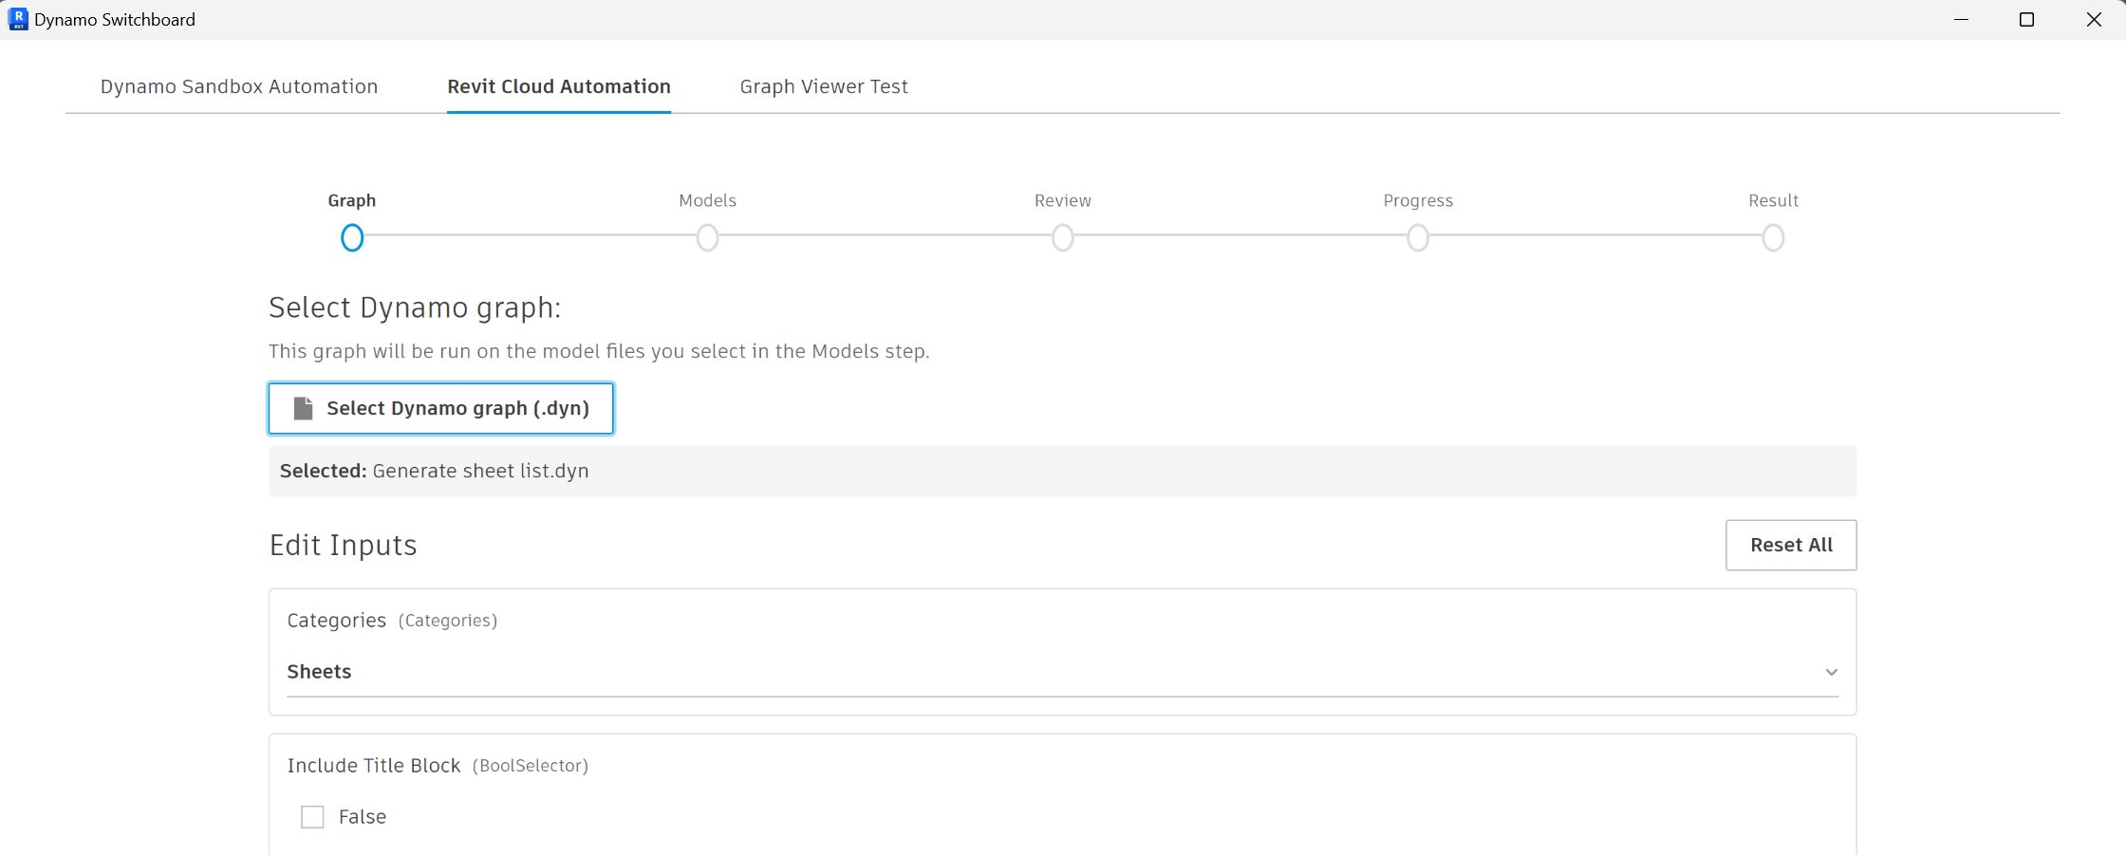The height and width of the screenshot is (855, 2126).
Task: Click Select Dynamo graph (.dyn) button
Action: (x=441, y=408)
